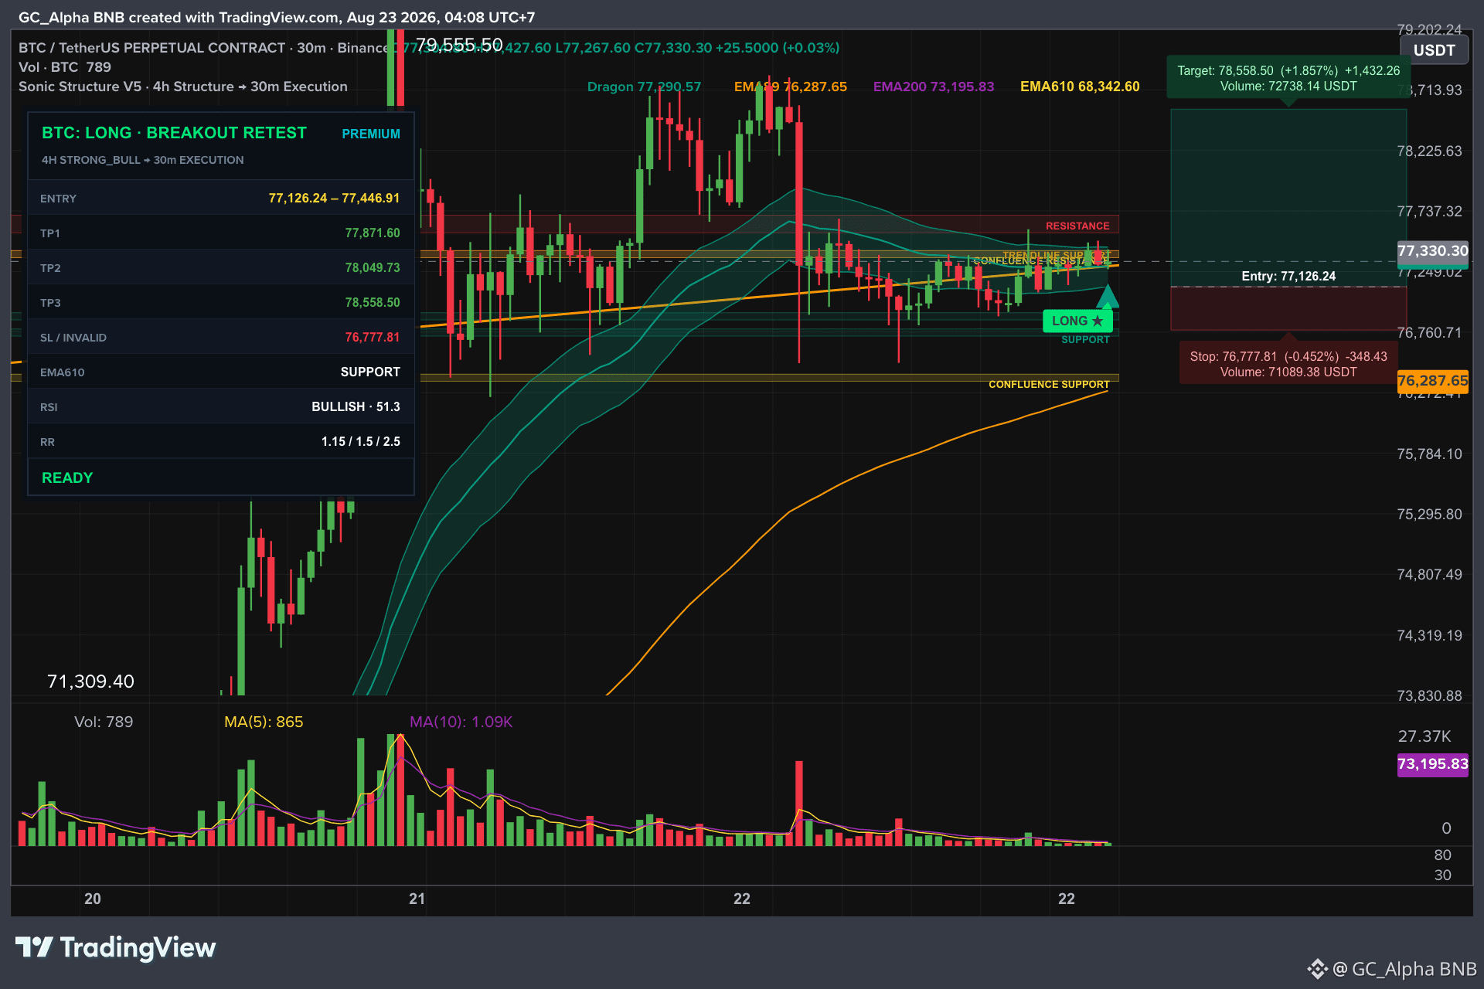Click the LONG ★ signal label
This screenshot has width=1484, height=989.
(x=1077, y=321)
